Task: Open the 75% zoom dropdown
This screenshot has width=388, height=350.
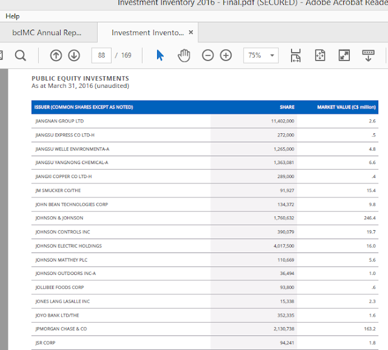Action: tap(261, 55)
